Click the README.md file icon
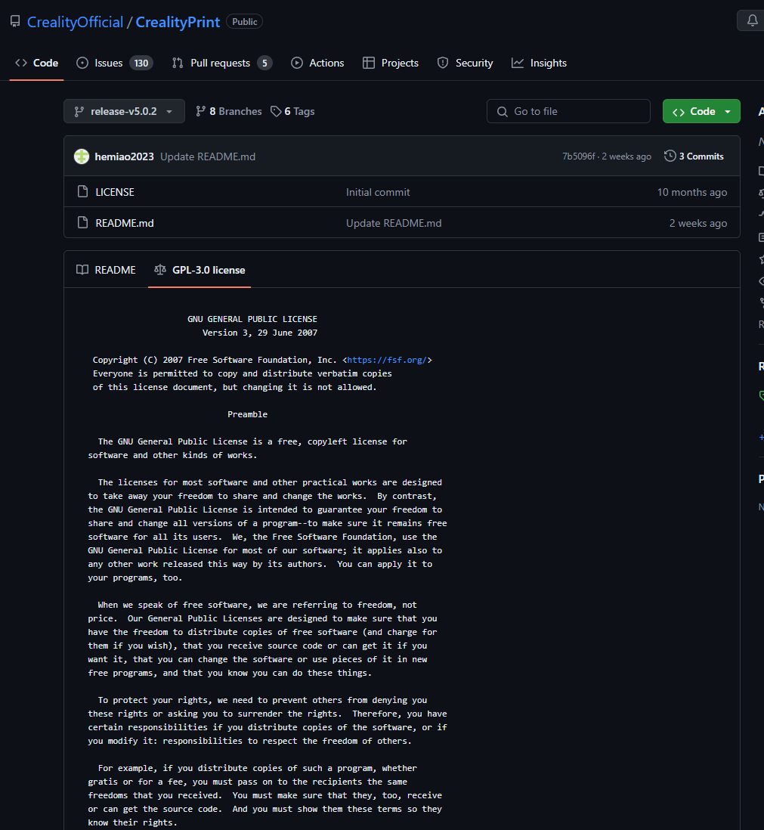Viewport: 764px width, 830px height. (x=82, y=223)
